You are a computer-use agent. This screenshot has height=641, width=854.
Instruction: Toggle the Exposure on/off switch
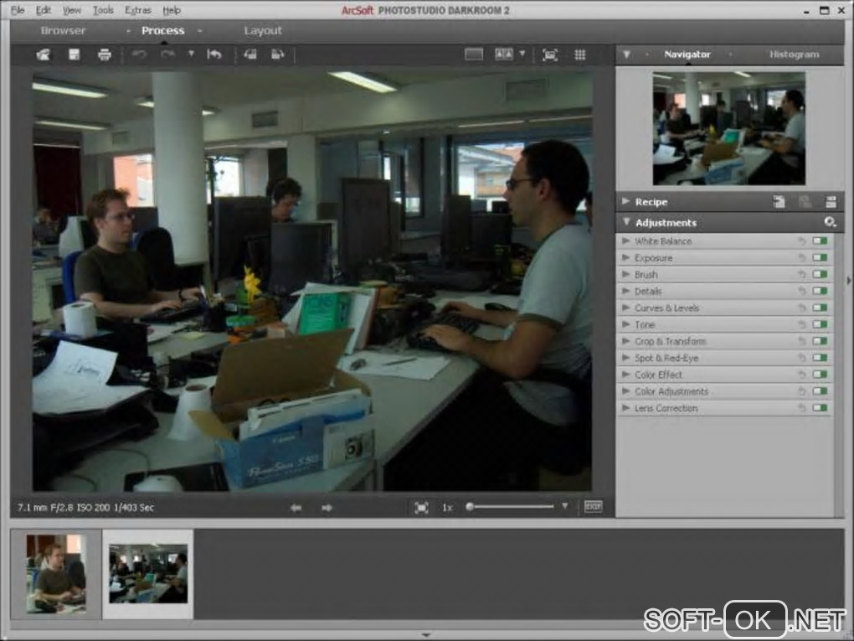[820, 258]
